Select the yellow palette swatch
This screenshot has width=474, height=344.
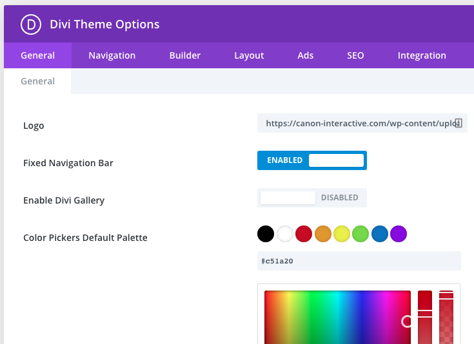coord(342,234)
